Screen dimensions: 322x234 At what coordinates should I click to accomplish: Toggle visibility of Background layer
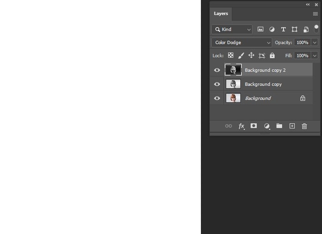point(217,98)
